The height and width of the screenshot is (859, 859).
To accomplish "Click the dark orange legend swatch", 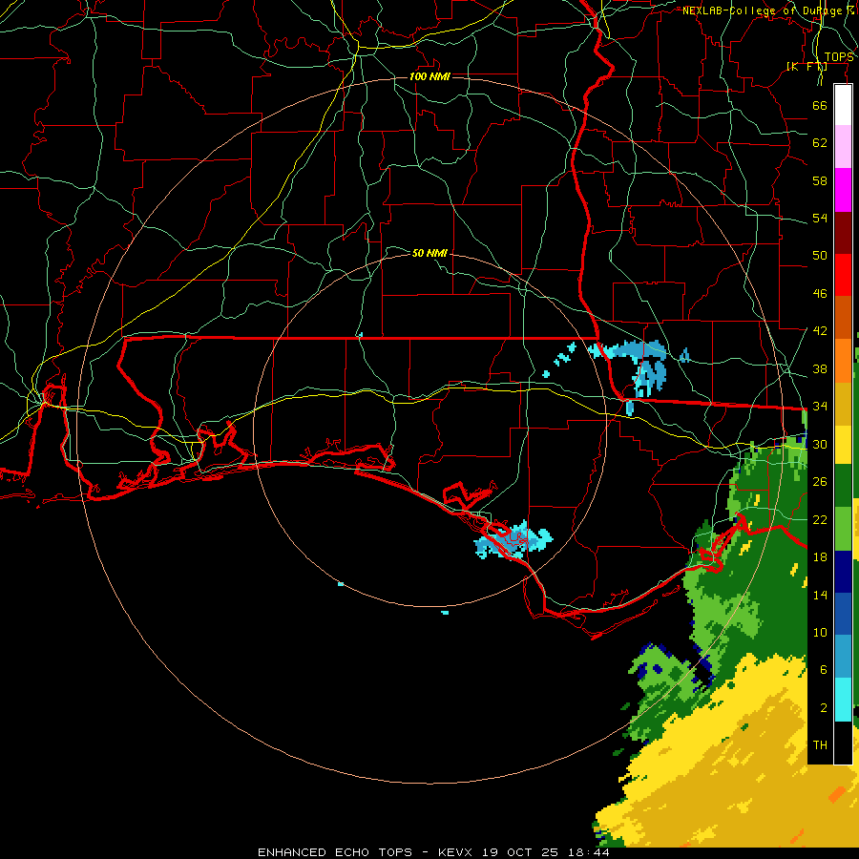I will [x=843, y=318].
